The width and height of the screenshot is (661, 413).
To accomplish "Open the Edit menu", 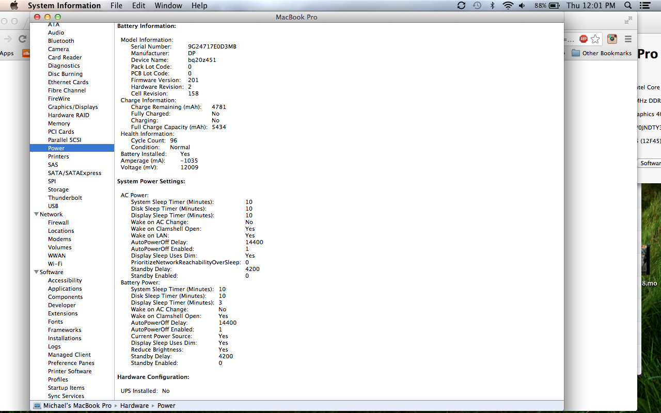I will tap(138, 6).
